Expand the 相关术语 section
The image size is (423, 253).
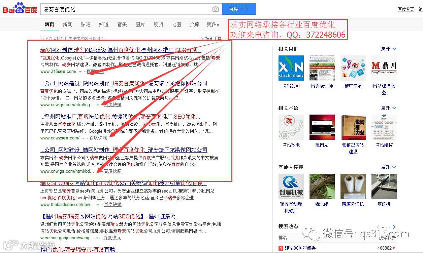click(x=389, y=108)
